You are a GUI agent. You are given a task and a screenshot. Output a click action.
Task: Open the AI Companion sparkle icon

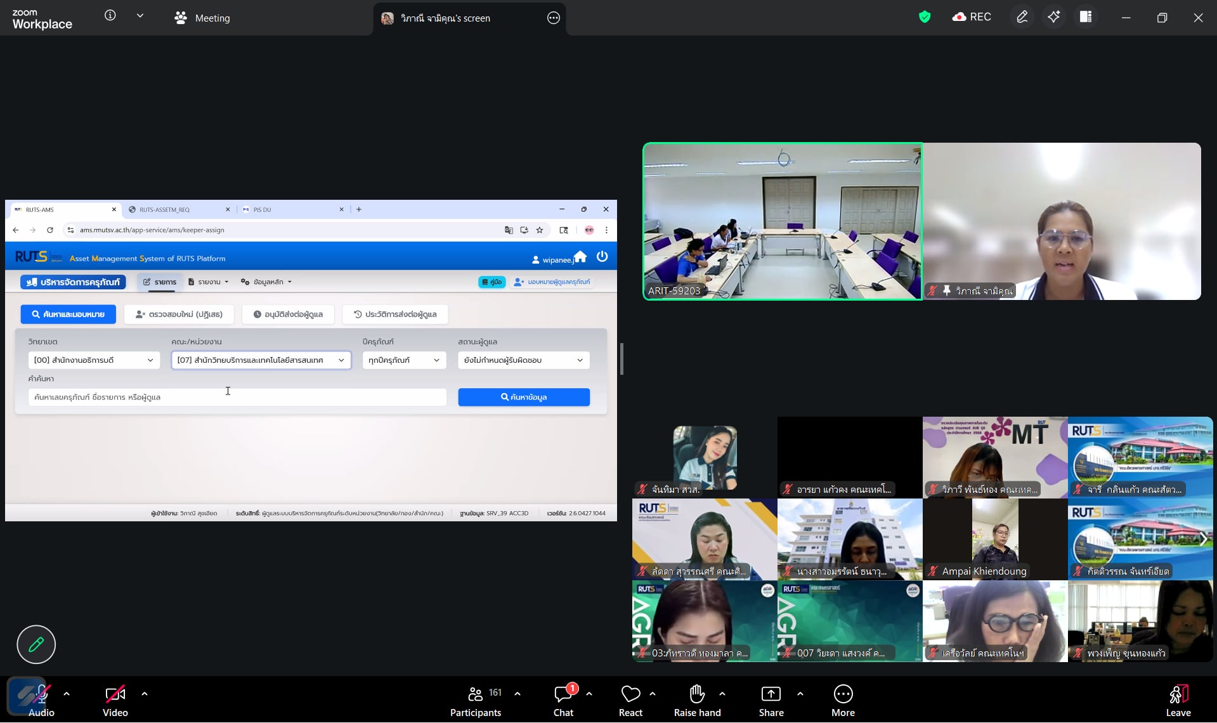[1053, 17]
